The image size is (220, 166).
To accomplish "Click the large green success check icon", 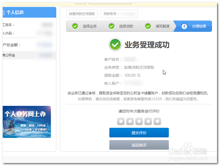I will tap(115, 45).
